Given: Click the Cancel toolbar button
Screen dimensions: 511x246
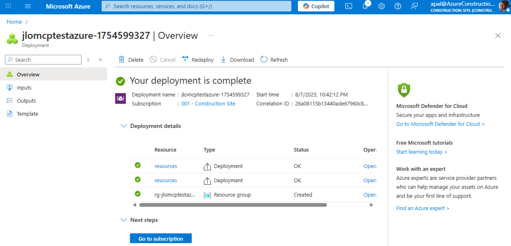Looking at the screenshot, I should coord(163,60).
